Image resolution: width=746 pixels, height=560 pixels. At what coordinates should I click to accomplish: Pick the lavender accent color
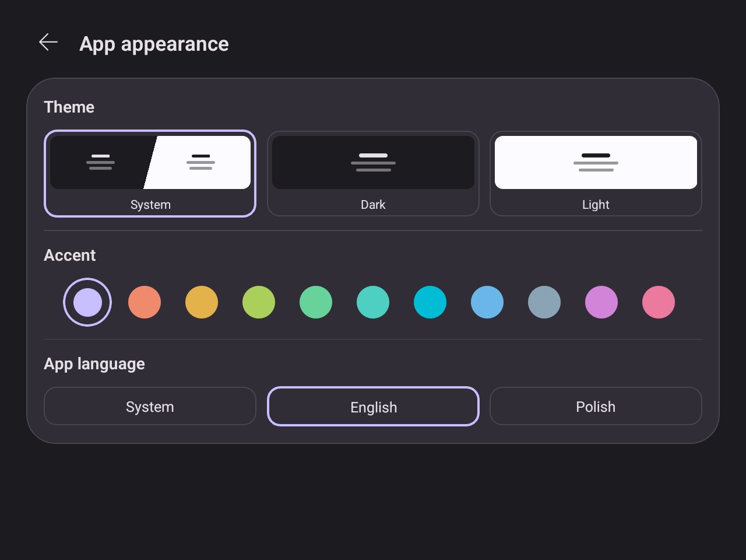(87, 302)
